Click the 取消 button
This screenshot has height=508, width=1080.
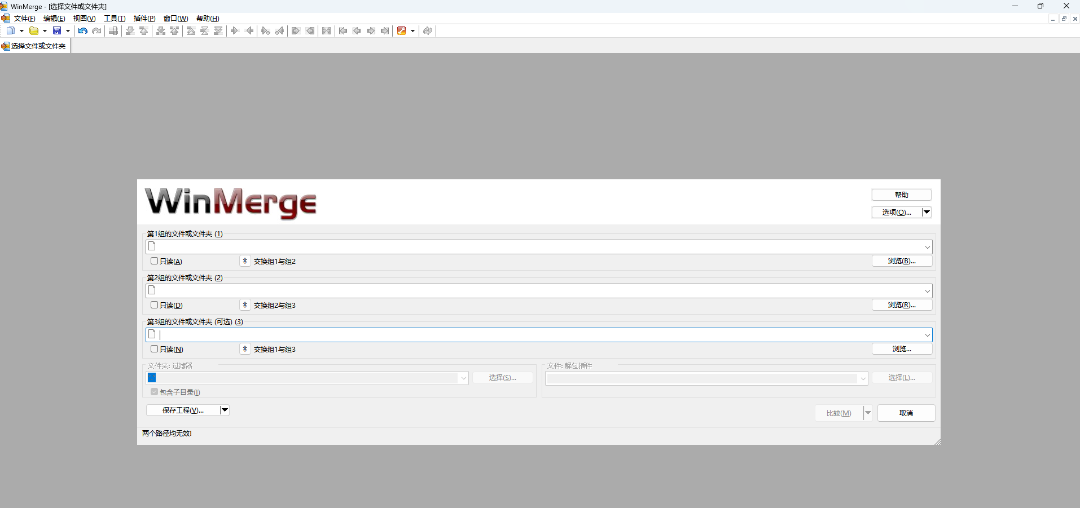point(906,413)
